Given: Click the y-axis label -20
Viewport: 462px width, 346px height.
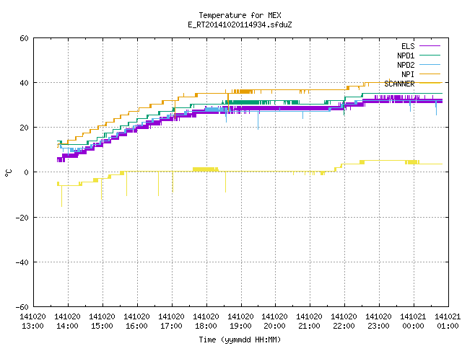Looking at the screenshot, I should [22, 218].
